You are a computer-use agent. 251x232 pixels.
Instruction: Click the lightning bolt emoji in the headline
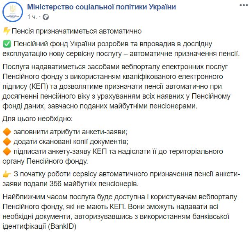(x=6, y=31)
